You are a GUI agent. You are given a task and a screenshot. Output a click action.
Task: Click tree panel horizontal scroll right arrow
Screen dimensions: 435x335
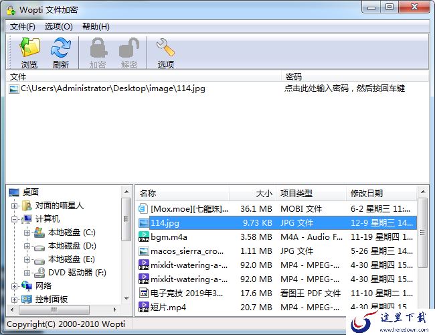coord(115,310)
